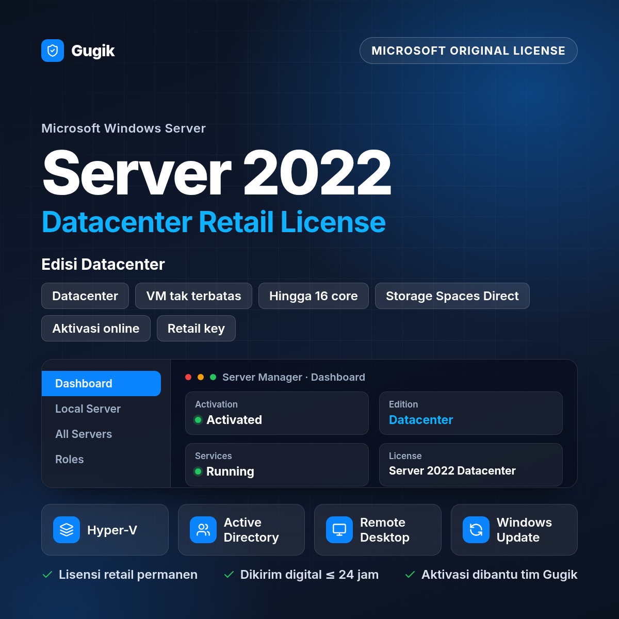Click the Storage Spaces Direct chip

[x=452, y=296]
